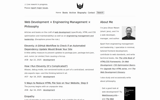160x100 pixels.
Task: Open '5 Ways to Reduce HTML File Size' article
Action: pos(56,83)
